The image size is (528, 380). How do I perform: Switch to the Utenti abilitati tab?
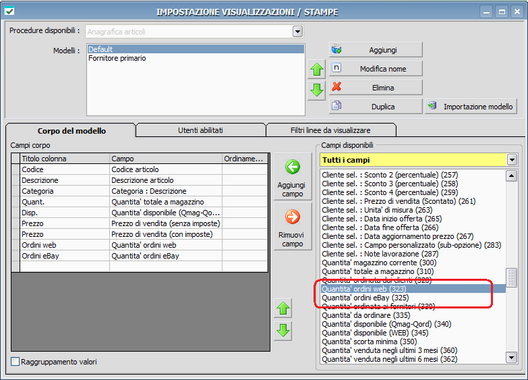coord(200,130)
